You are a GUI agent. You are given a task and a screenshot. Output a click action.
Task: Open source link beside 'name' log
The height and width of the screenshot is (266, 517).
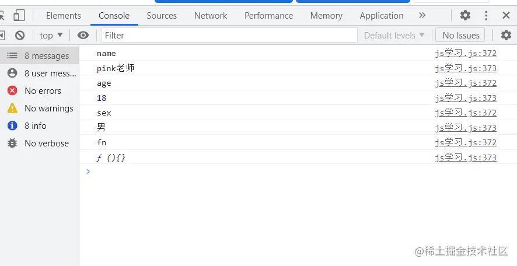(466, 53)
